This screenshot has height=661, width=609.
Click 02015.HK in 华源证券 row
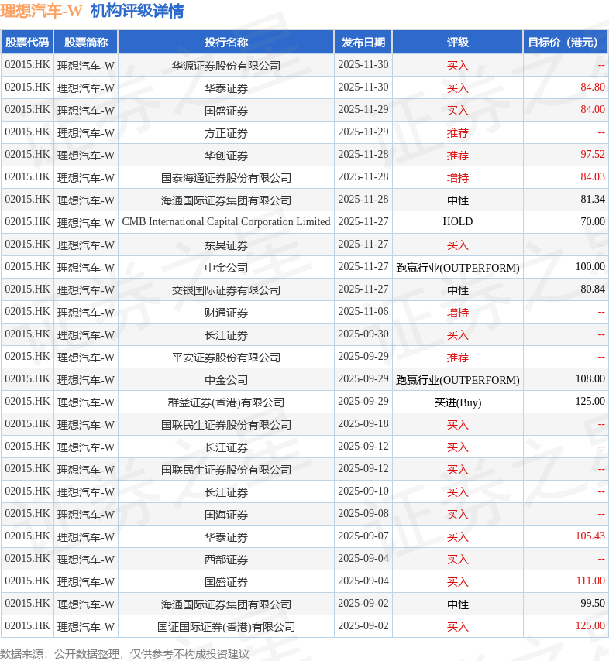[x=27, y=64]
